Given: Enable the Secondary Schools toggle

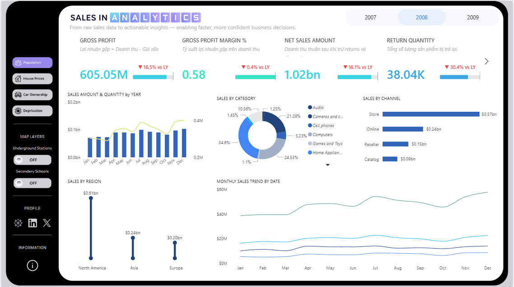Looking at the screenshot, I should 32,183.
